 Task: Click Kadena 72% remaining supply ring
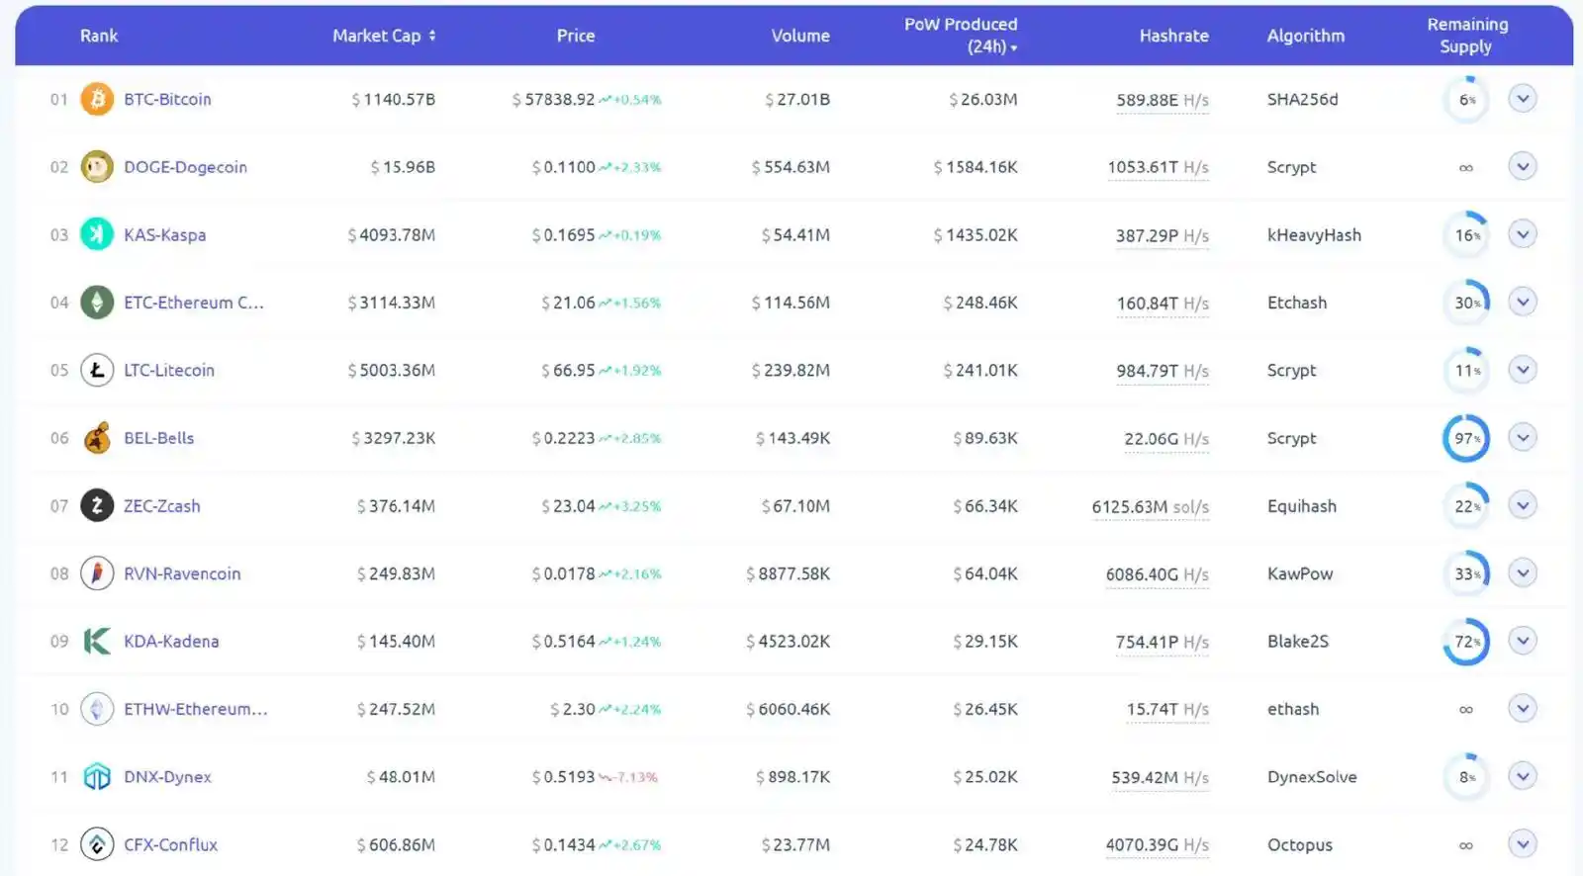point(1465,642)
